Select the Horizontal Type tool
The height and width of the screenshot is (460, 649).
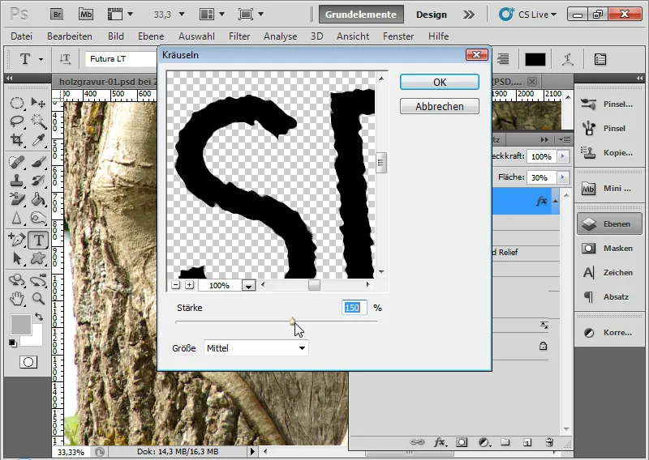point(38,240)
